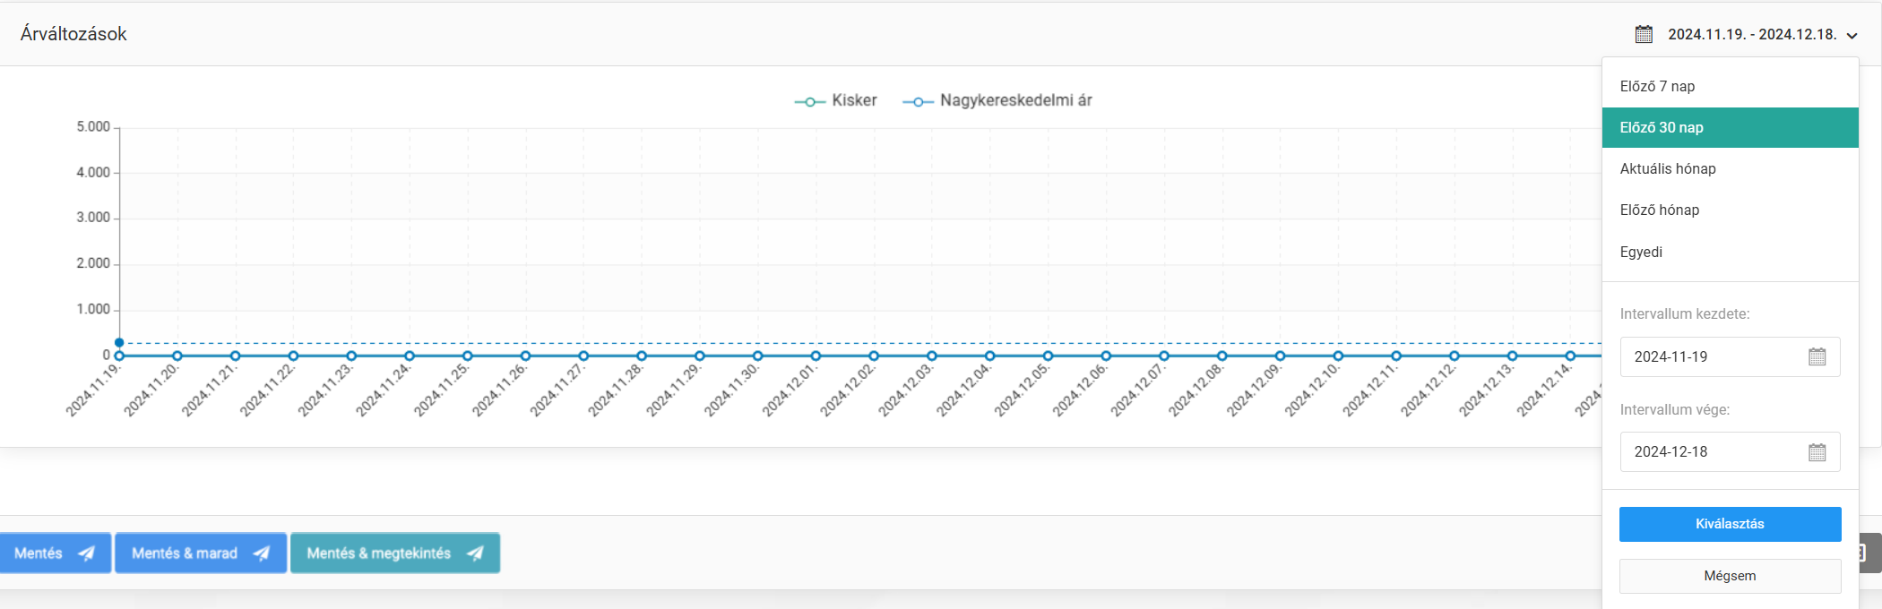This screenshot has height=609, width=1882.
Task: Click the 2024.12.01. data point on the chart line
Action: click(816, 356)
